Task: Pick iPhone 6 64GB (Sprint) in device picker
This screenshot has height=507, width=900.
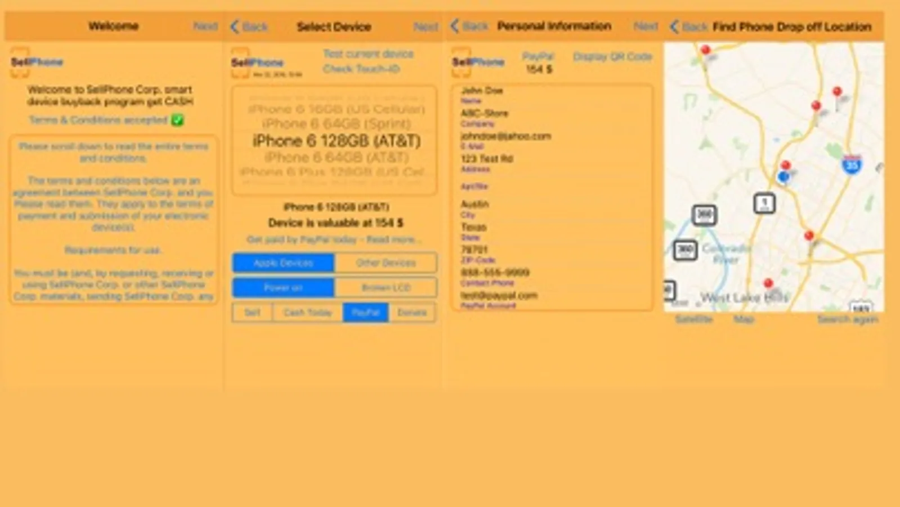Action: tap(336, 124)
